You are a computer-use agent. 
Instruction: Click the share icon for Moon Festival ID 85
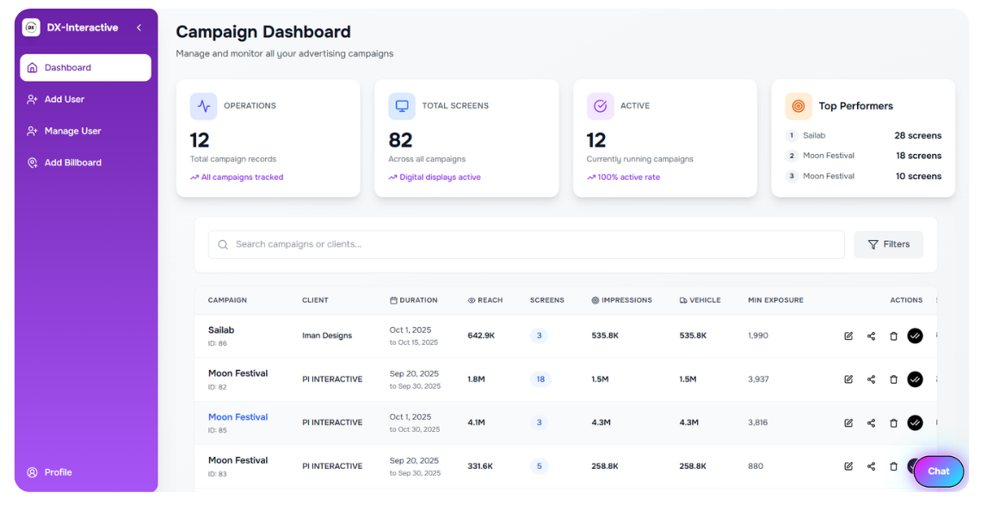pos(871,422)
